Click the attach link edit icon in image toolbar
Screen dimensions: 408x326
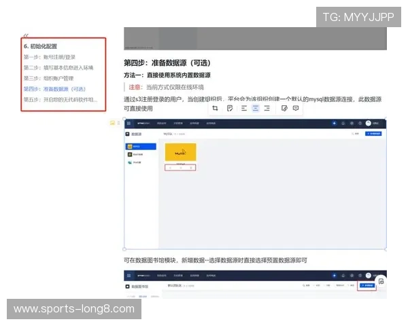[284, 108]
